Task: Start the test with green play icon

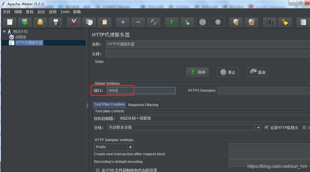Action: (x=172, y=22)
